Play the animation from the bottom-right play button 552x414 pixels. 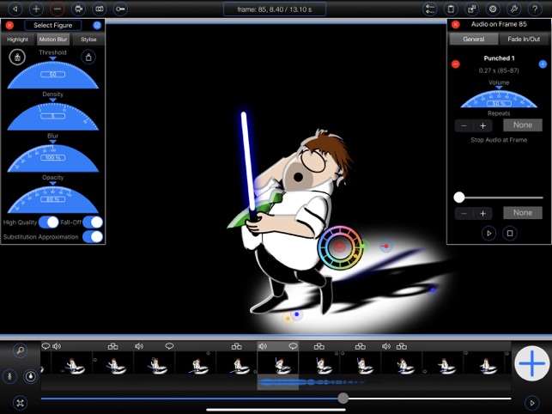[x=532, y=402]
